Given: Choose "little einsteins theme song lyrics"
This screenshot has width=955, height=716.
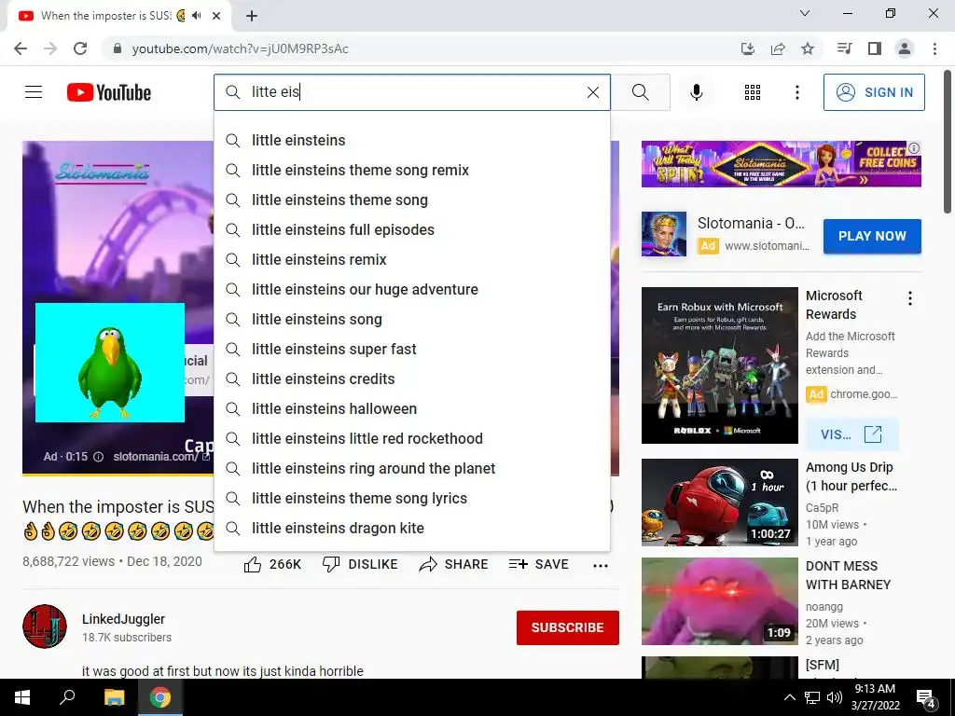Looking at the screenshot, I should coord(411,498).
